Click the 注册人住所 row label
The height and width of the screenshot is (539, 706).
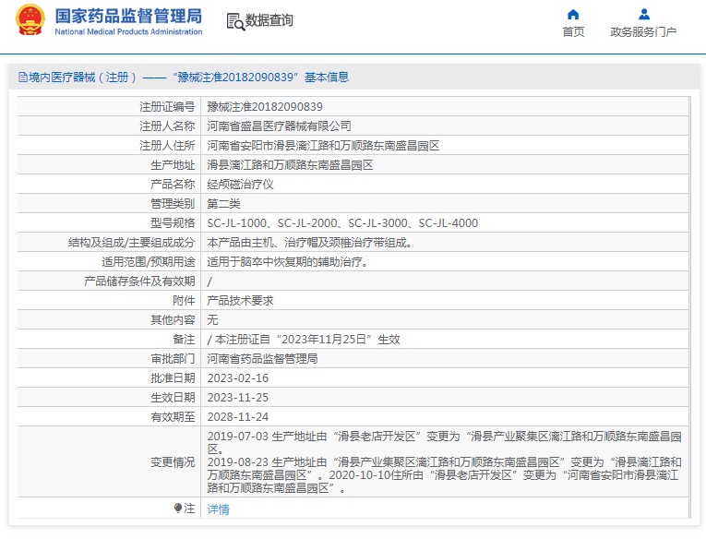(x=167, y=146)
